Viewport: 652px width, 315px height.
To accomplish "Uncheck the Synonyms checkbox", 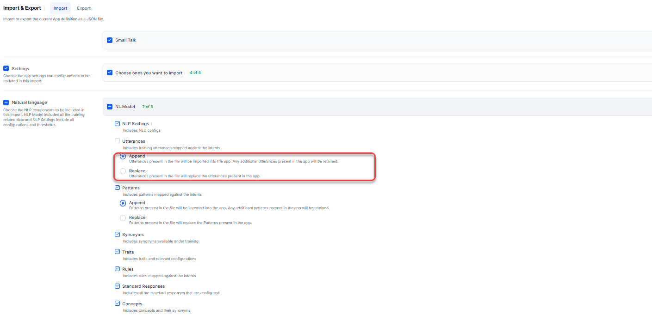I will pyautogui.click(x=117, y=235).
